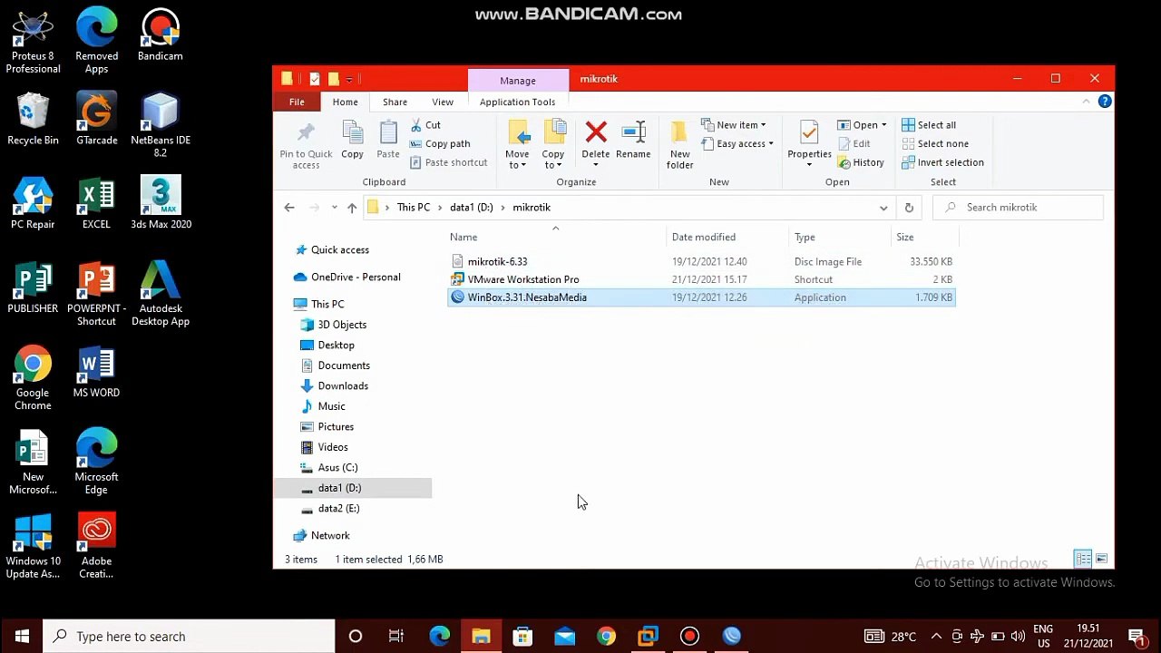Select the Autodesk Desktop App icon

161,294
